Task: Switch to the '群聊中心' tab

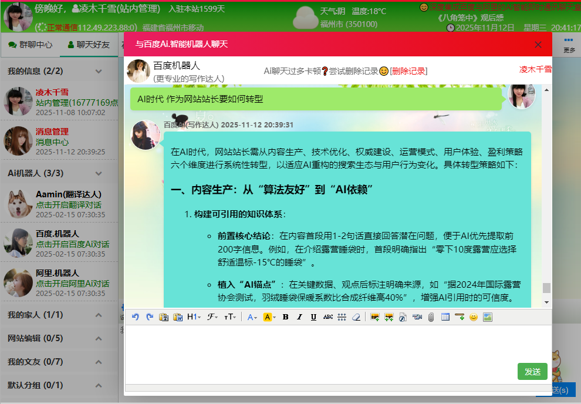Action: point(33,44)
